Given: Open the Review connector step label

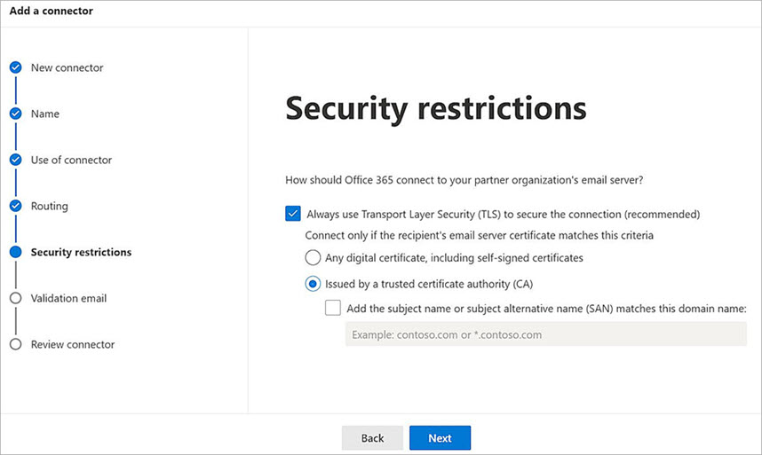Looking at the screenshot, I should pos(72,345).
